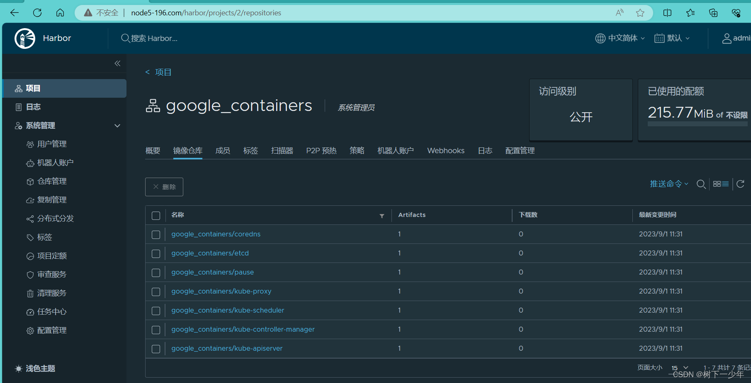751x383 pixels.
Task: Check the google_containers/coredns row checkbox
Action: tap(156, 235)
